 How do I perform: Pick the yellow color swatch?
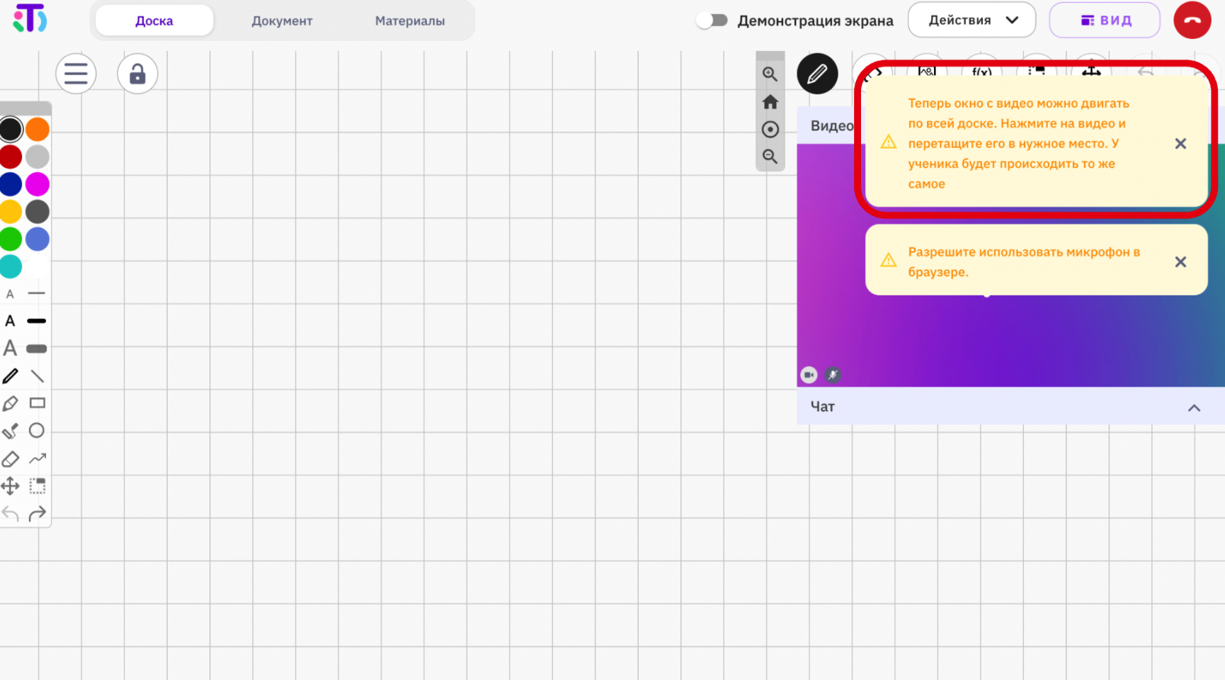(11, 212)
